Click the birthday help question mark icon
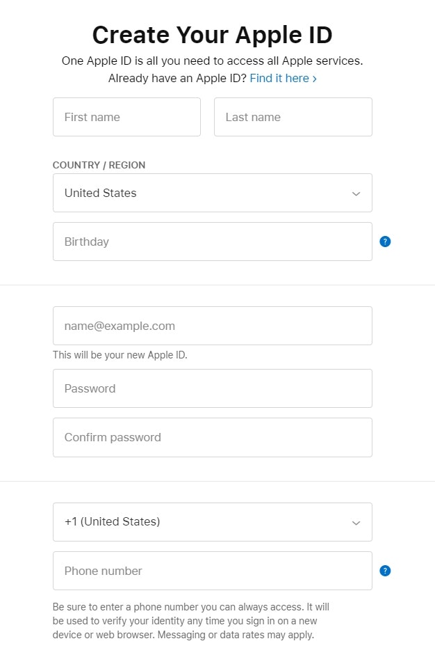This screenshot has width=435, height=648. coord(385,242)
